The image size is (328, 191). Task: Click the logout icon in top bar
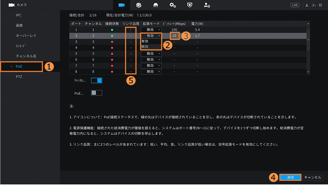(x=314, y=5)
